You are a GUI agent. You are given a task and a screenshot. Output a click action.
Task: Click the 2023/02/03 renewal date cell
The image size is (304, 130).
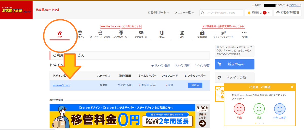(125, 85)
